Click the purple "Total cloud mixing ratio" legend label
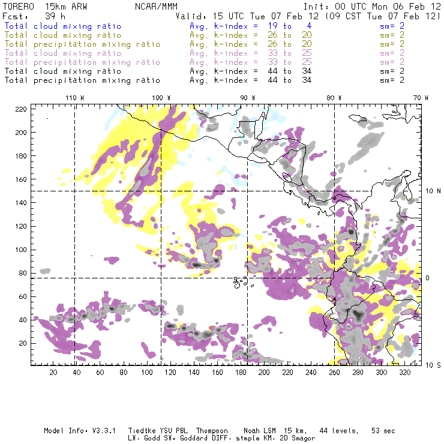This screenshot has width=444, height=444. tap(63, 53)
